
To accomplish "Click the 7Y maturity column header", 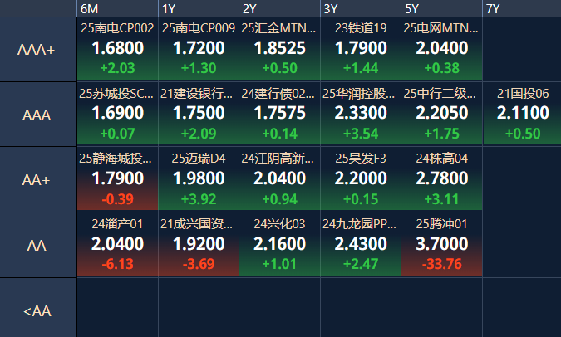I will (521, 8).
